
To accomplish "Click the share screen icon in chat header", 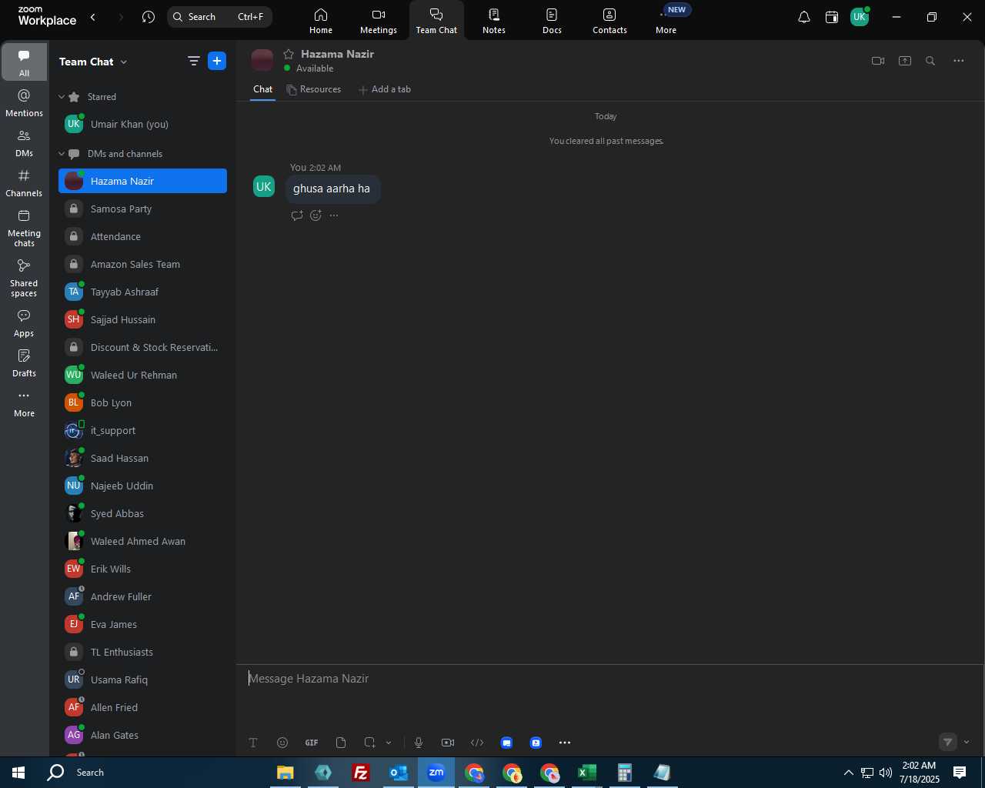I will 905,61.
